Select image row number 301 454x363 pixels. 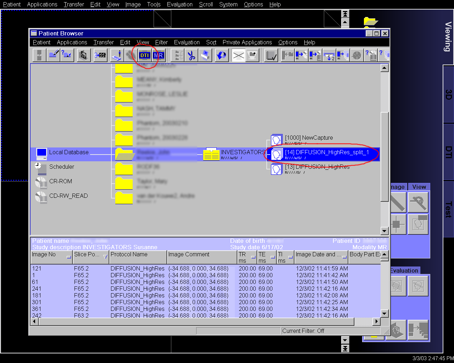tap(206, 302)
